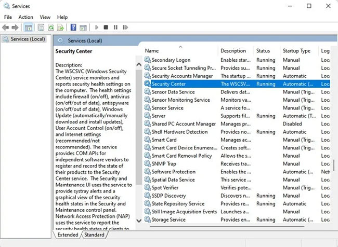Switch to the Extended tab
The width and height of the screenshot is (338, 247).
pos(68,235)
